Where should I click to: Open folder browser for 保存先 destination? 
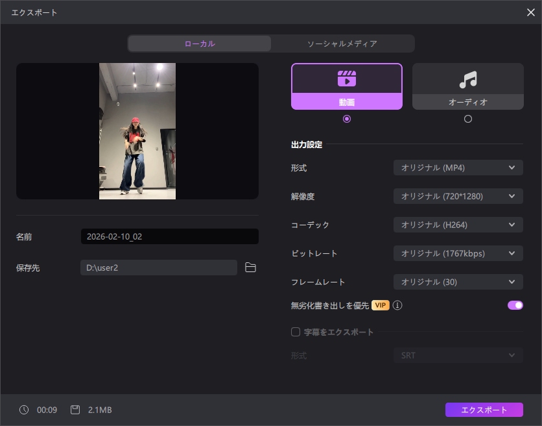(x=251, y=267)
